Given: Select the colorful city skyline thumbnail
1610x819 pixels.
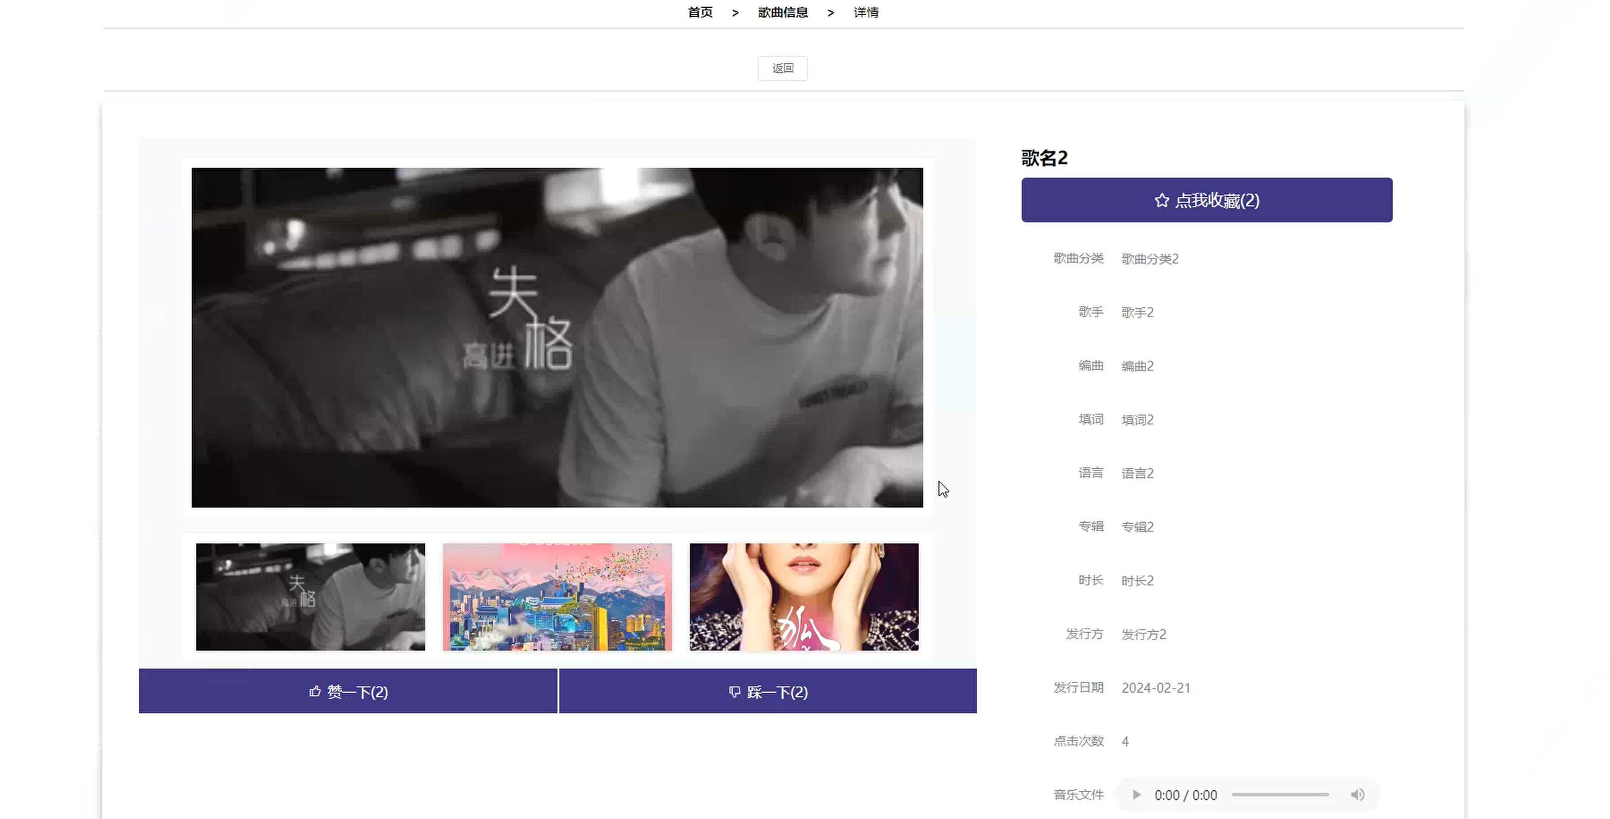Looking at the screenshot, I should coord(557,597).
